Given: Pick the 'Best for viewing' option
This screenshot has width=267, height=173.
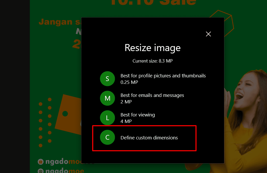Looking at the screenshot, I should [138, 115].
